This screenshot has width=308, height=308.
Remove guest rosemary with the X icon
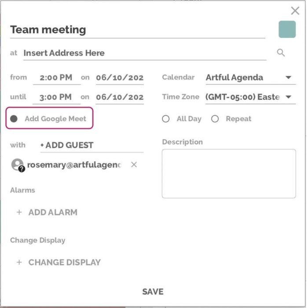pos(134,165)
